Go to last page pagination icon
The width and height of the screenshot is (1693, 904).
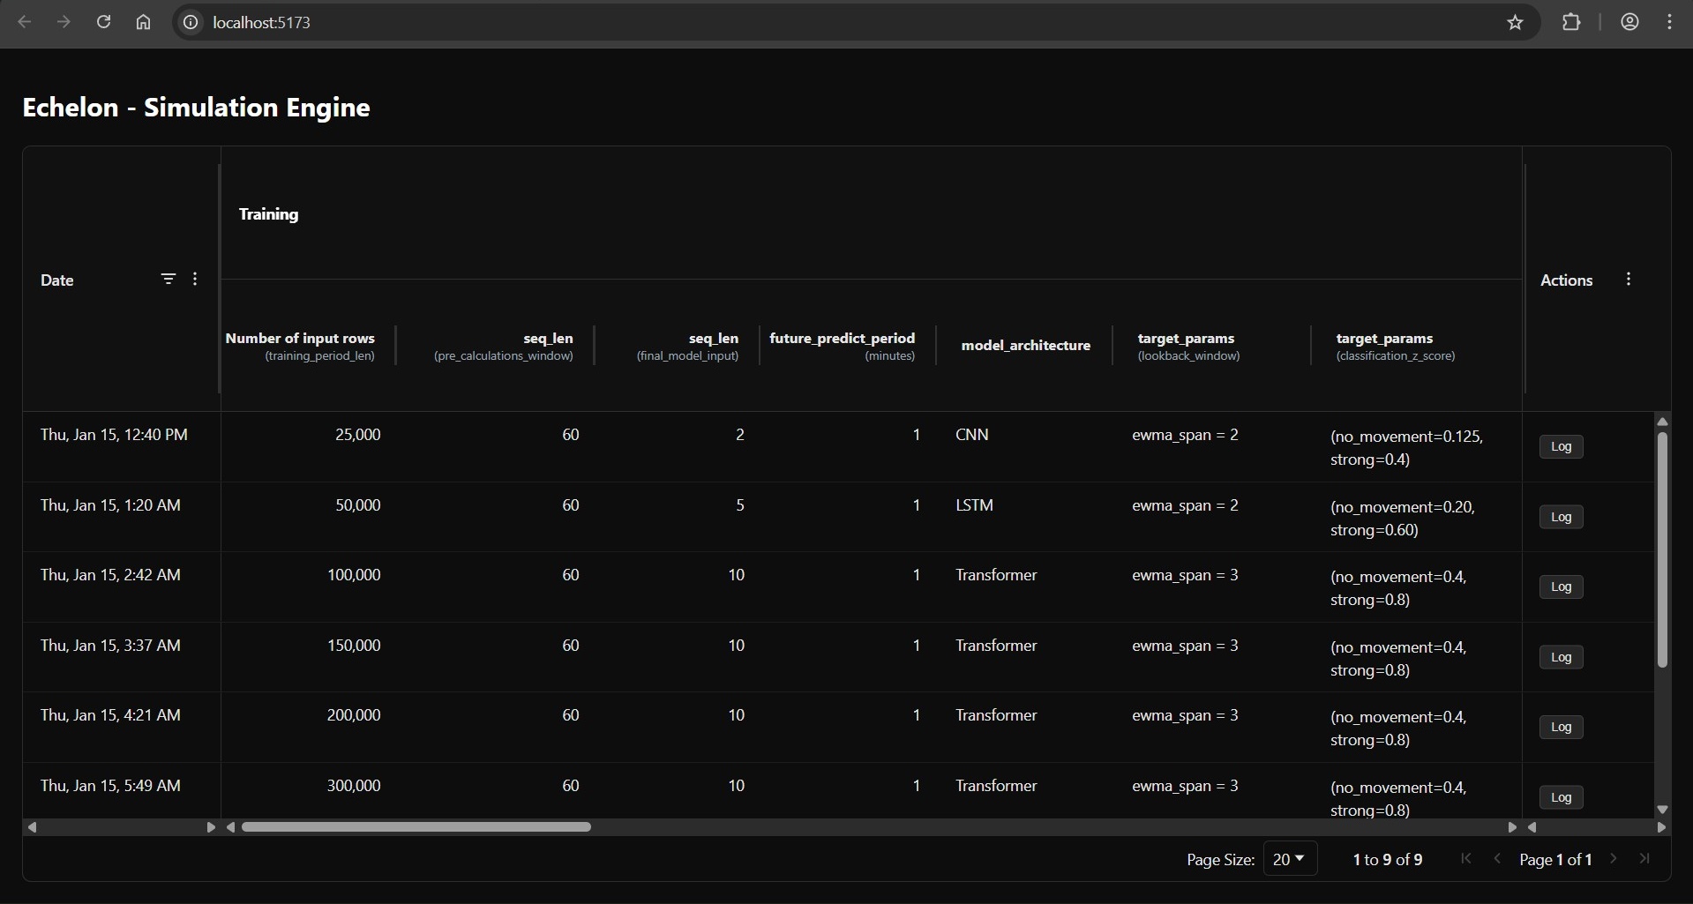pyautogui.click(x=1644, y=858)
